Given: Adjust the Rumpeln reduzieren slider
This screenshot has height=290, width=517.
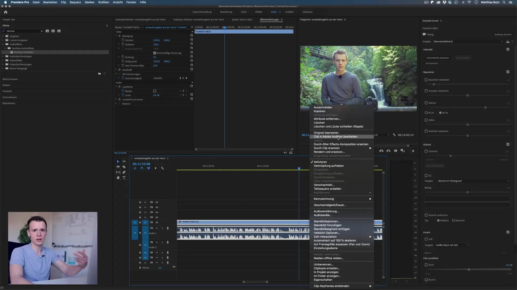Looking at the screenshot, I should click(x=467, y=95).
